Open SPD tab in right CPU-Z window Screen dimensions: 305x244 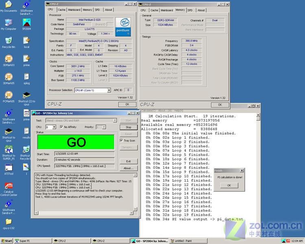pos(190,10)
